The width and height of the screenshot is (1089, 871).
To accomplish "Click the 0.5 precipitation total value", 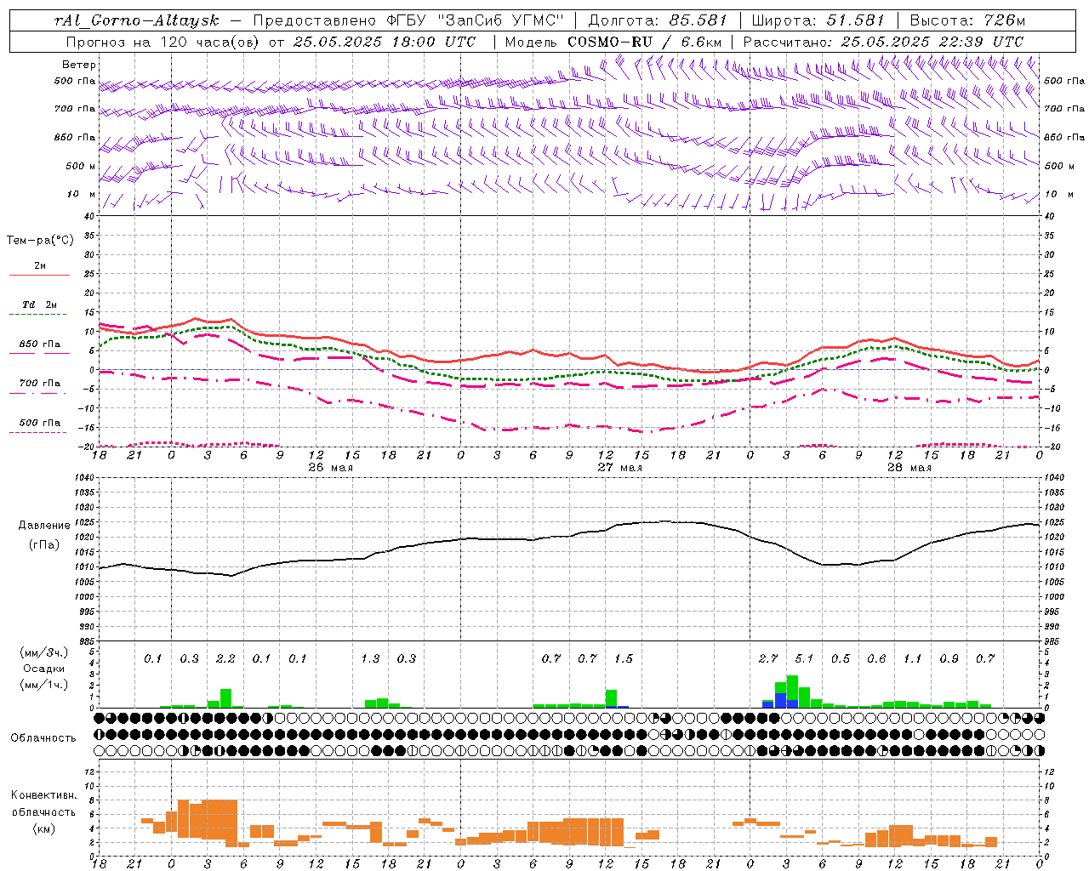I will click(x=841, y=659).
